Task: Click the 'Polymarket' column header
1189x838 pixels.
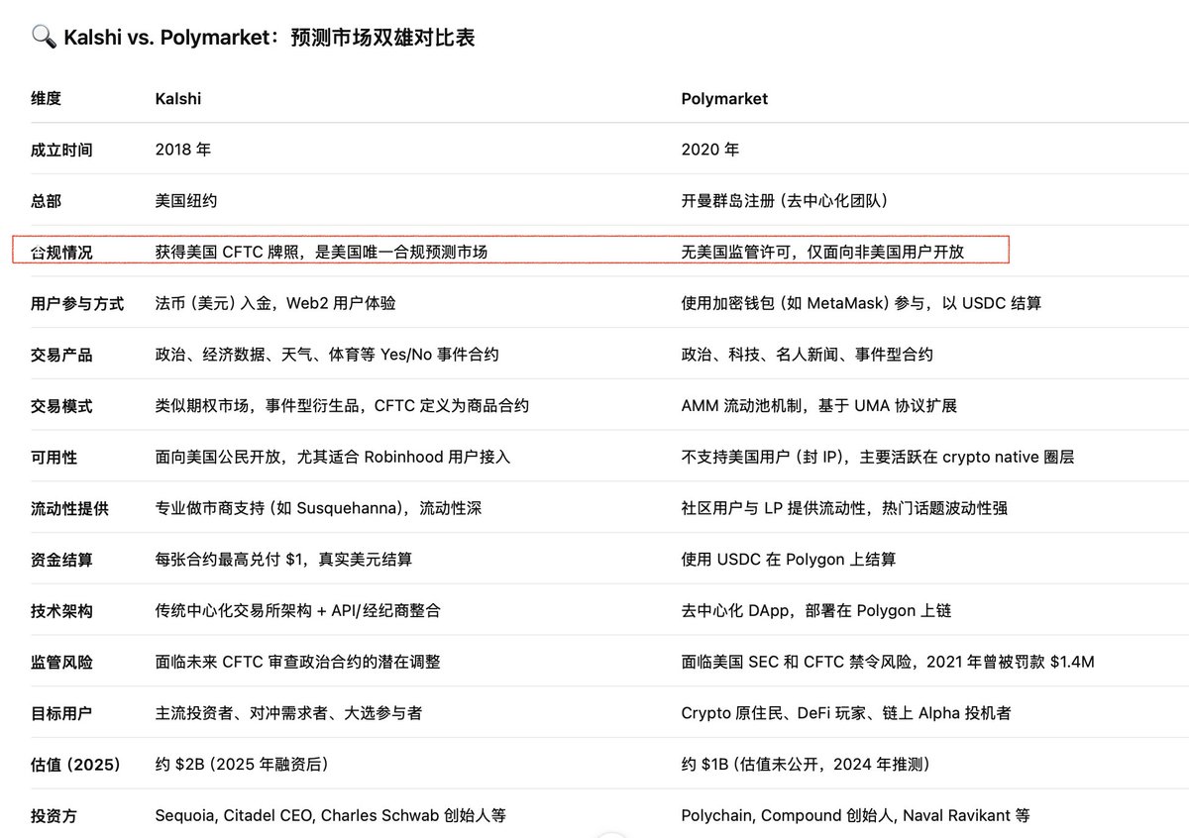Action: pos(724,98)
